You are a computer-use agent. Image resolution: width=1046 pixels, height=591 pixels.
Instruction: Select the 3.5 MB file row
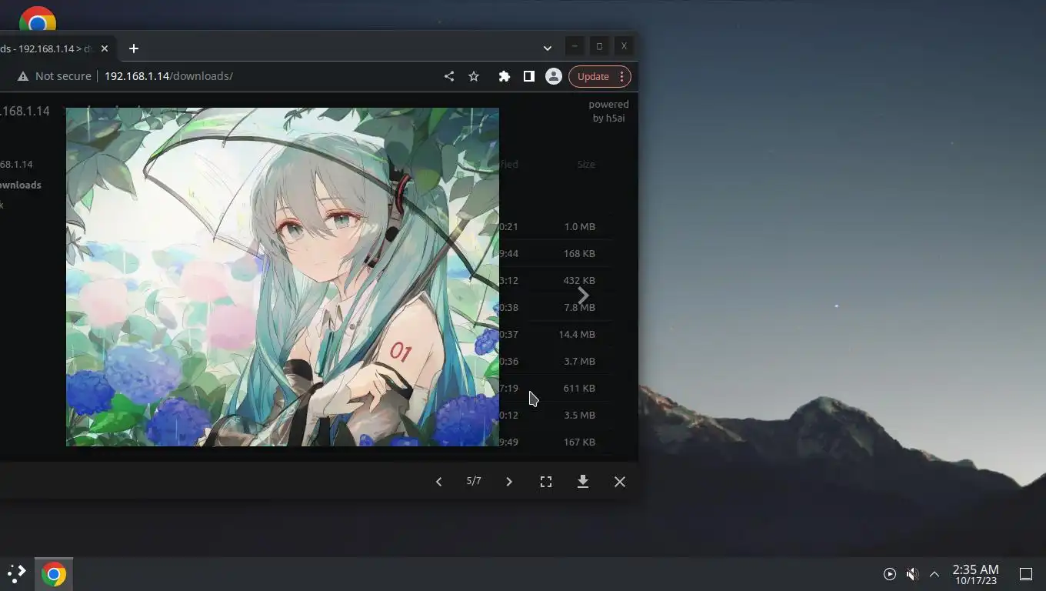pyautogui.click(x=555, y=415)
